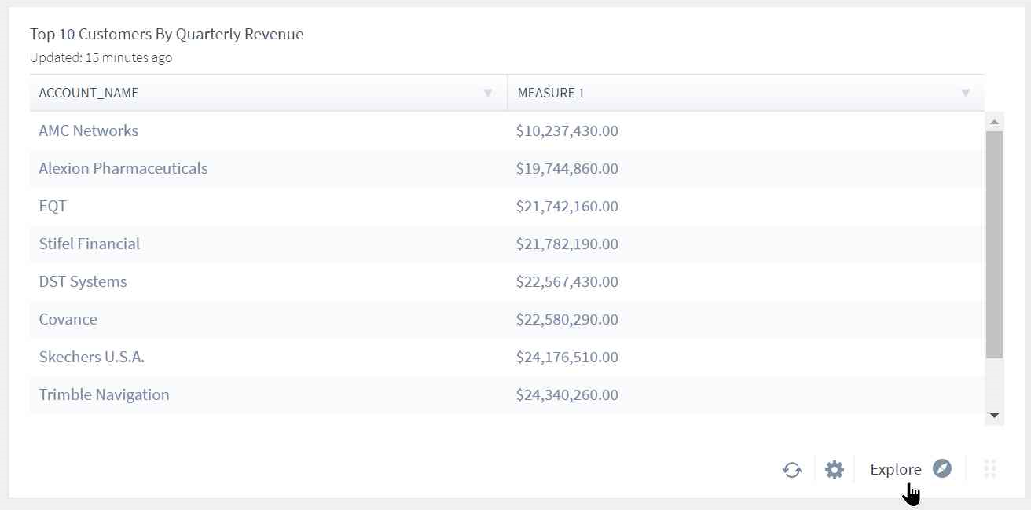This screenshot has width=1031, height=510.
Task: Click the $19,744,860.00 revenue value
Action: (567, 168)
